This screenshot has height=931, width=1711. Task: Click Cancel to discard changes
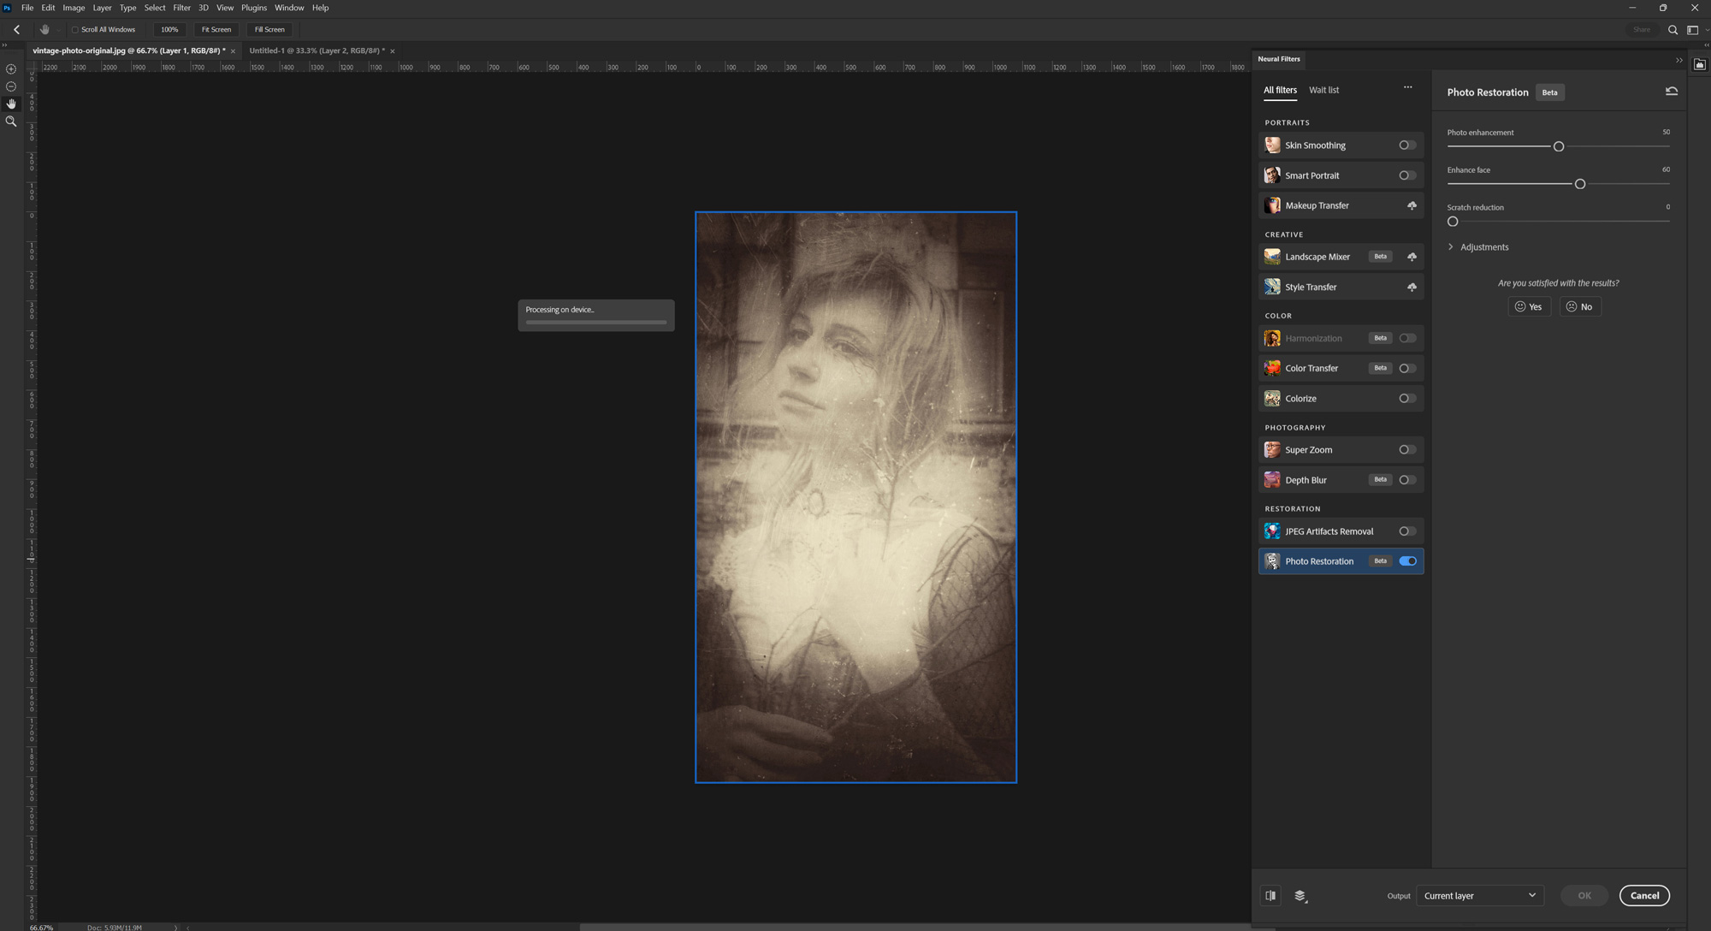1646,895
